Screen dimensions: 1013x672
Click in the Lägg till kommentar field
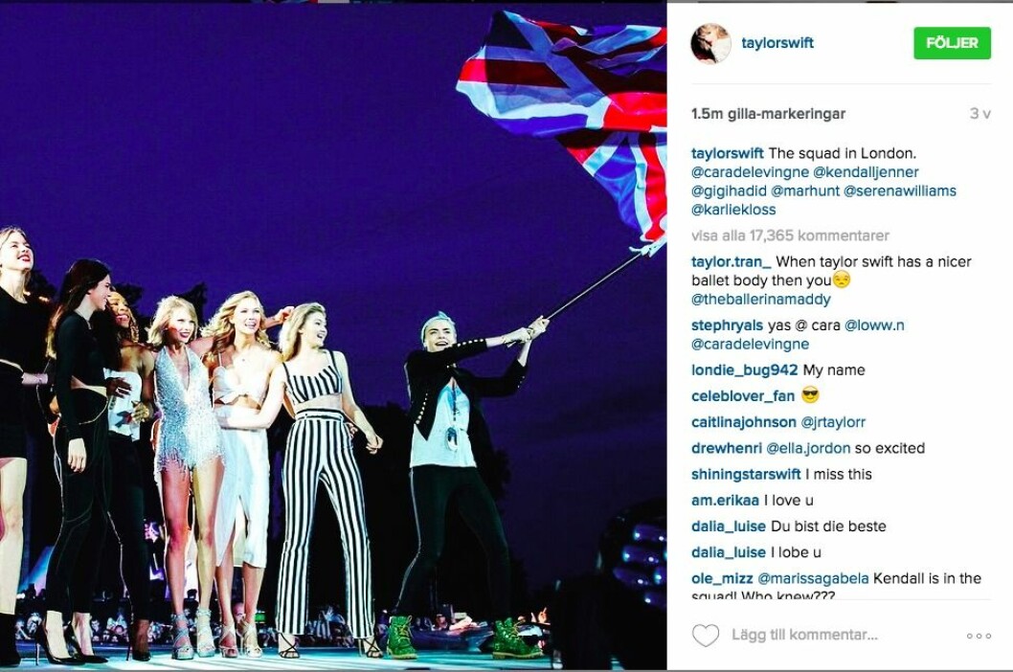point(804,636)
